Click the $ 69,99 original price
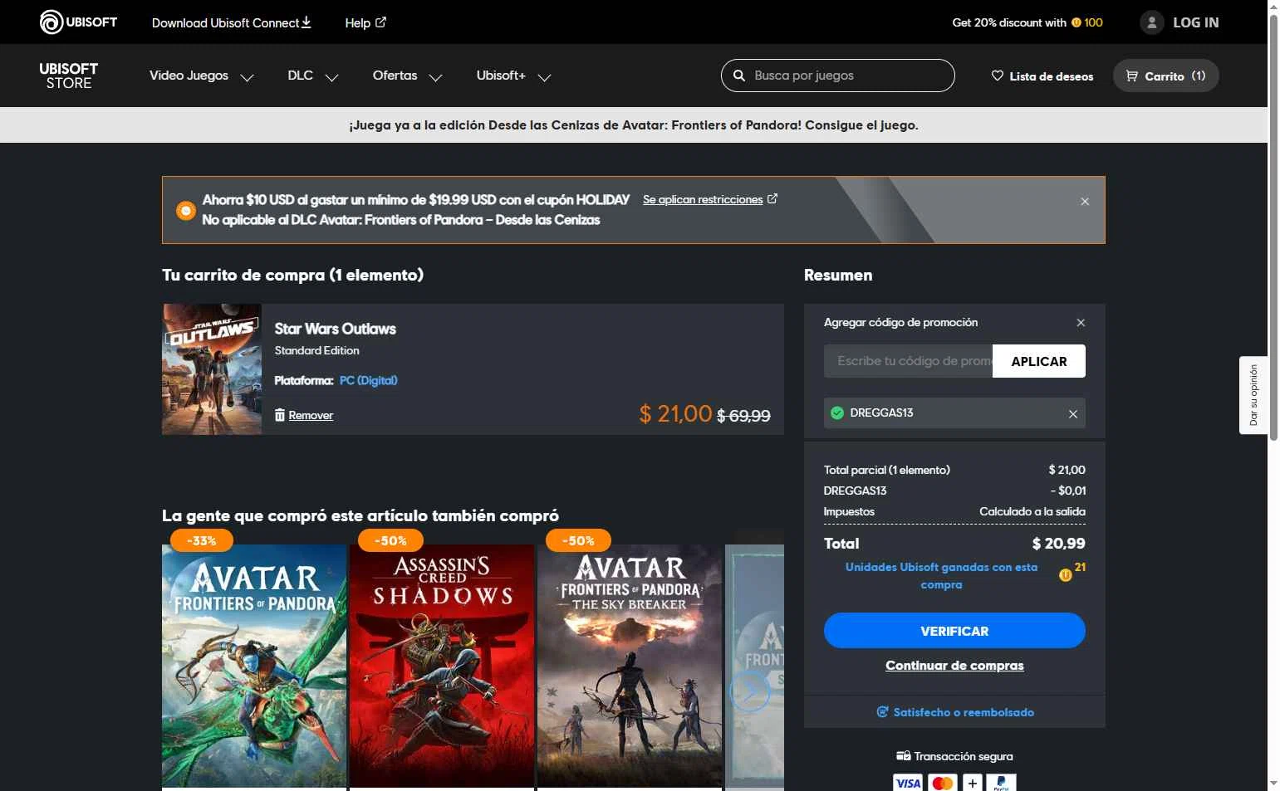Viewport: 1280px width, 791px height. [743, 416]
